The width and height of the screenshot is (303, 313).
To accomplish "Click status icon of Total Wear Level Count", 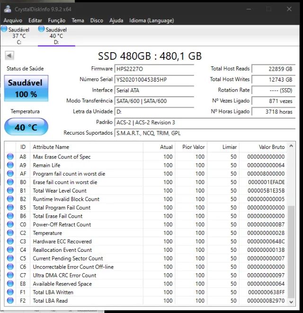I will pos(10,191).
